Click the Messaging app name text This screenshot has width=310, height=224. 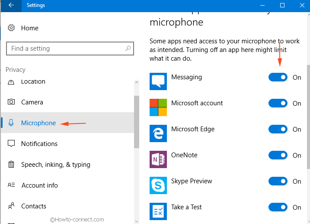pos(186,77)
